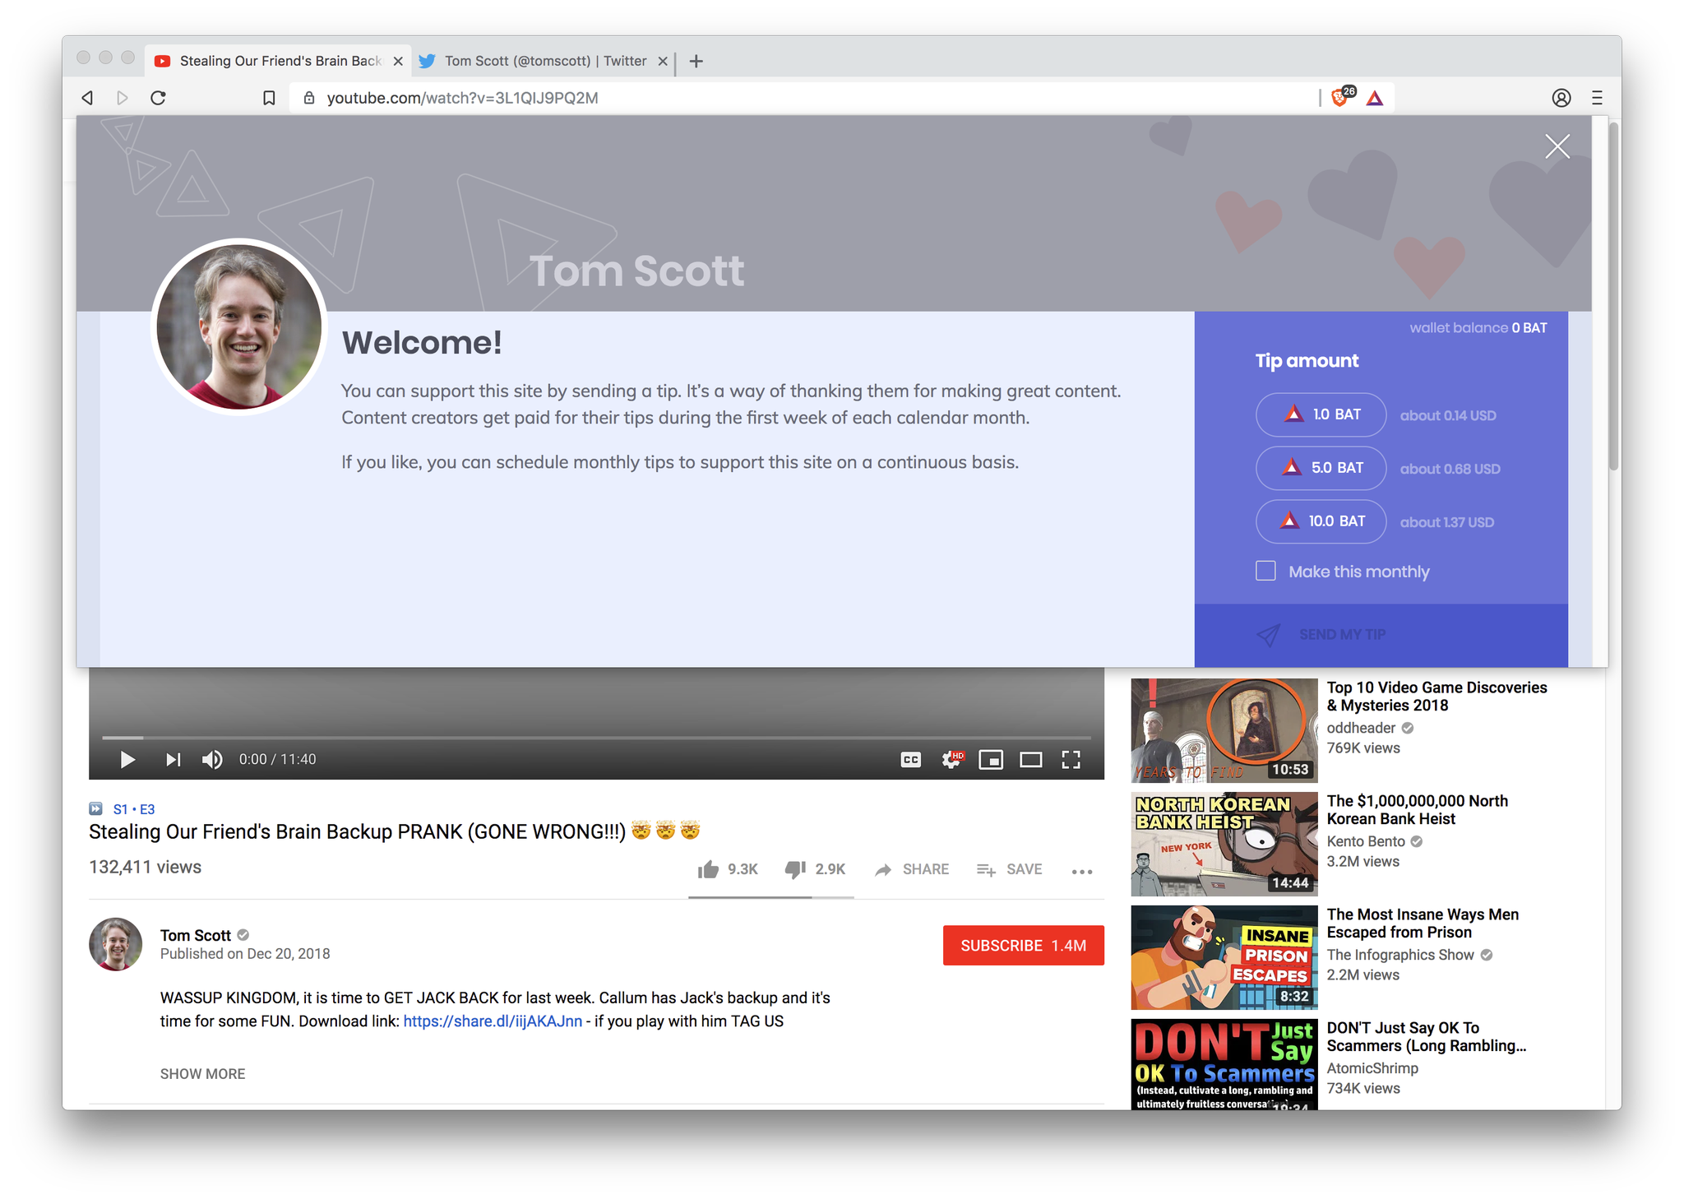Share the video
The height and width of the screenshot is (1199, 1684).
click(911, 869)
